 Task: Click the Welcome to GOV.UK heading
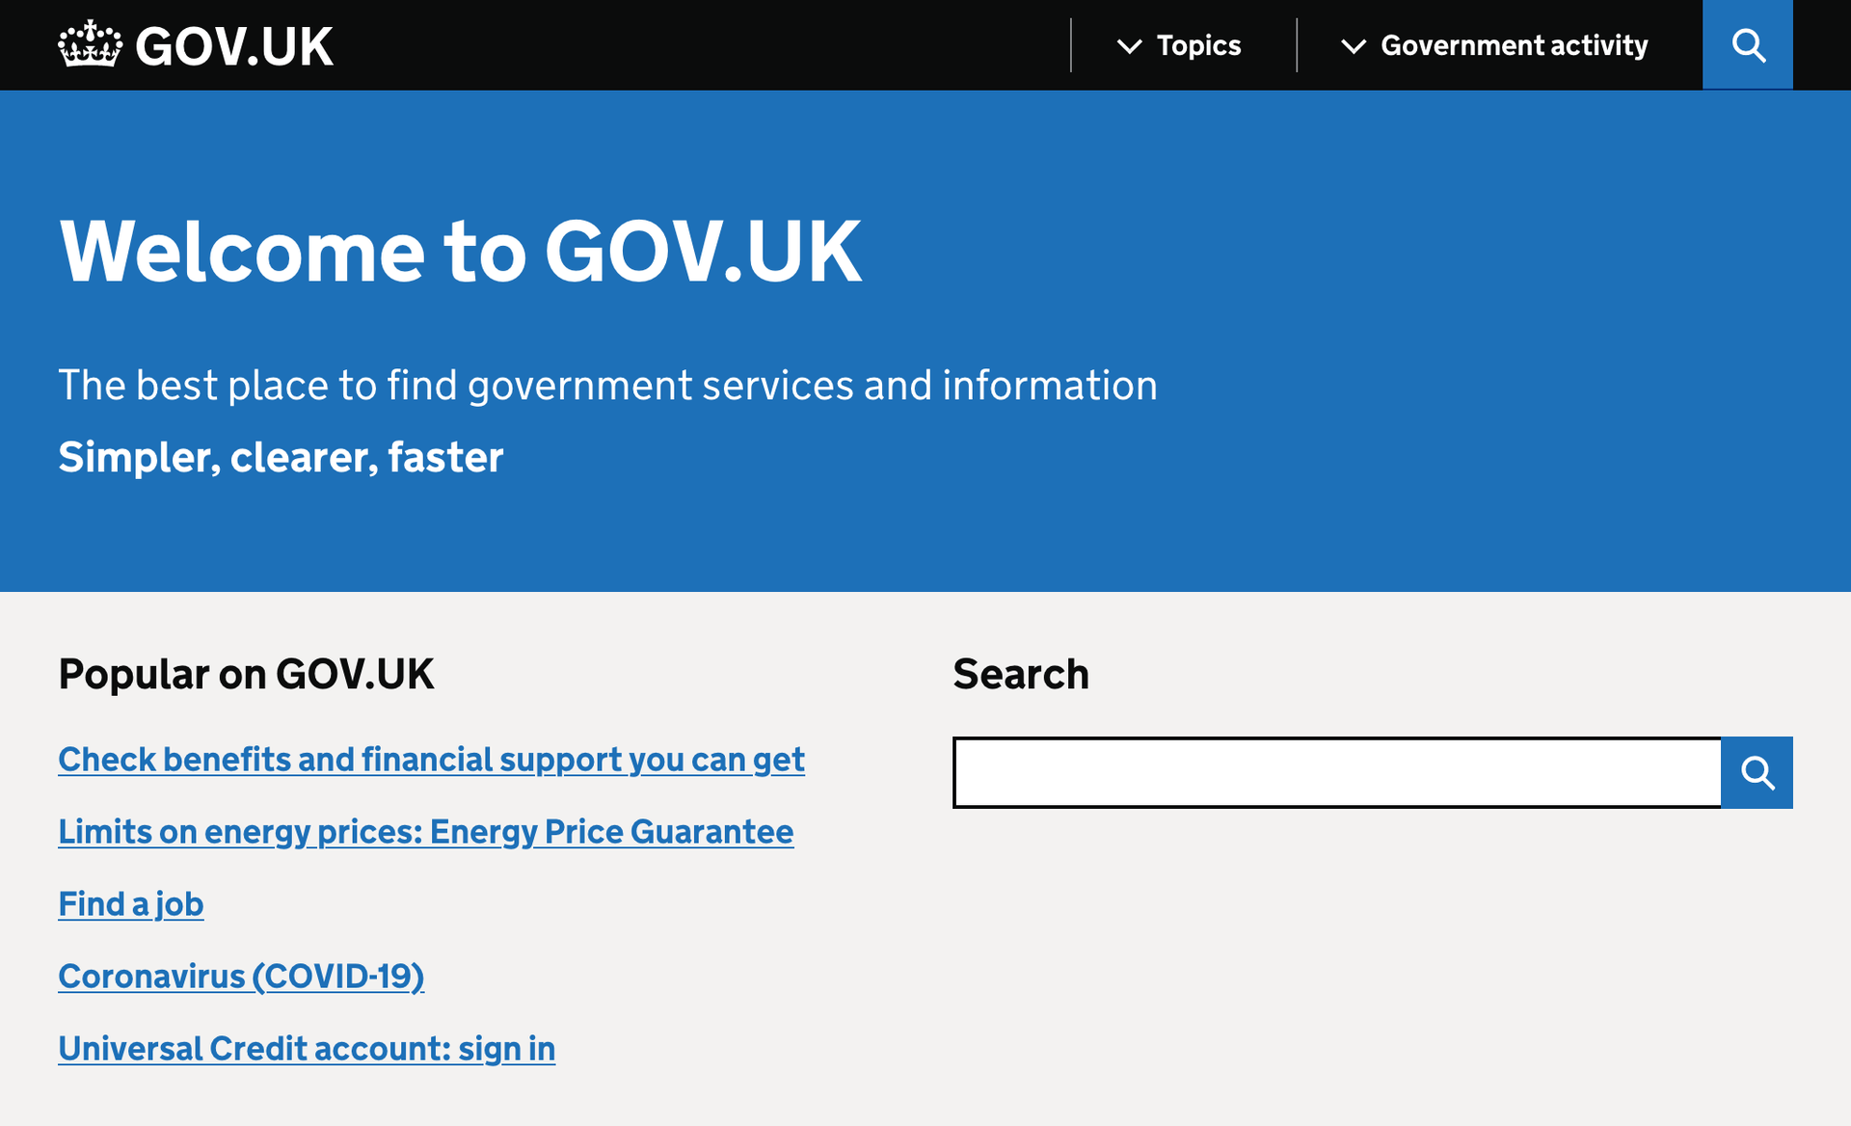click(x=460, y=252)
